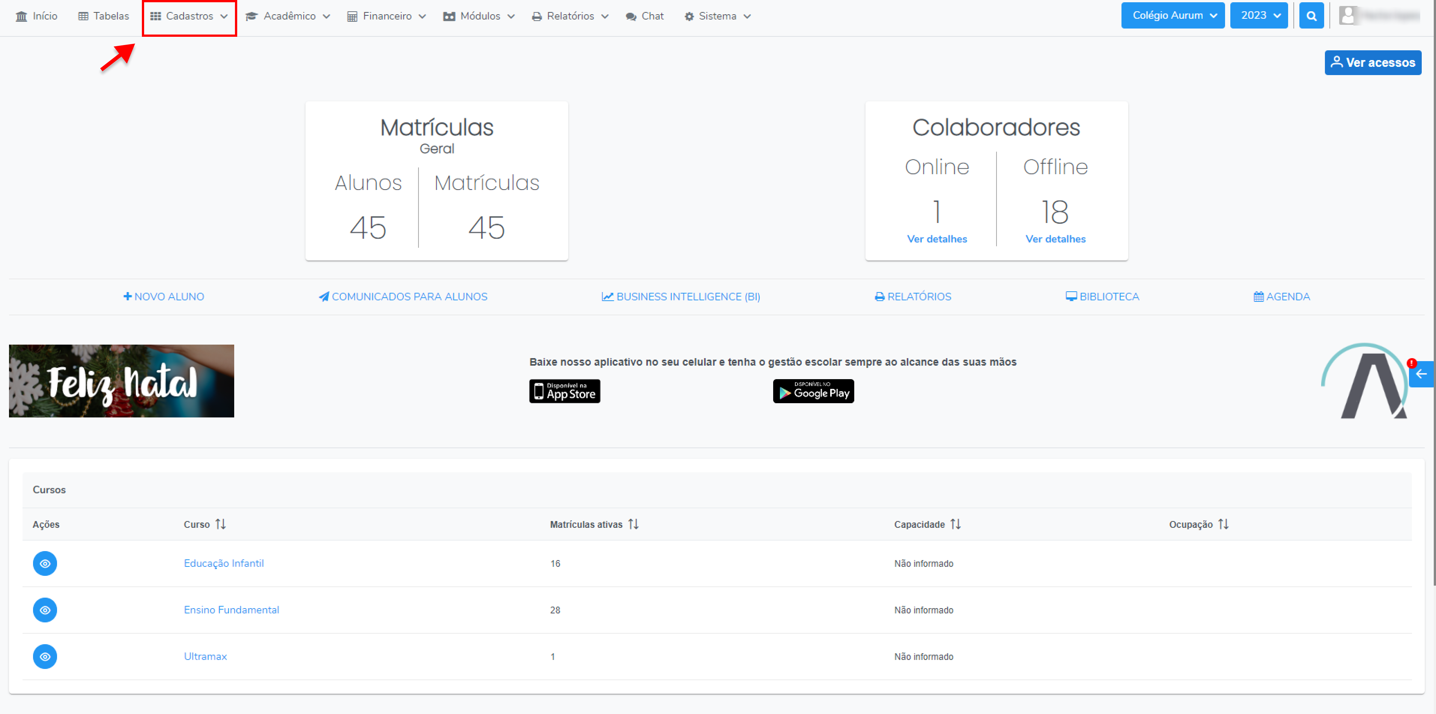Sort by Matrículas ativas column arrows
Viewport: 1436px width, 714px height.
pyautogui.click(x=633, y=524)
